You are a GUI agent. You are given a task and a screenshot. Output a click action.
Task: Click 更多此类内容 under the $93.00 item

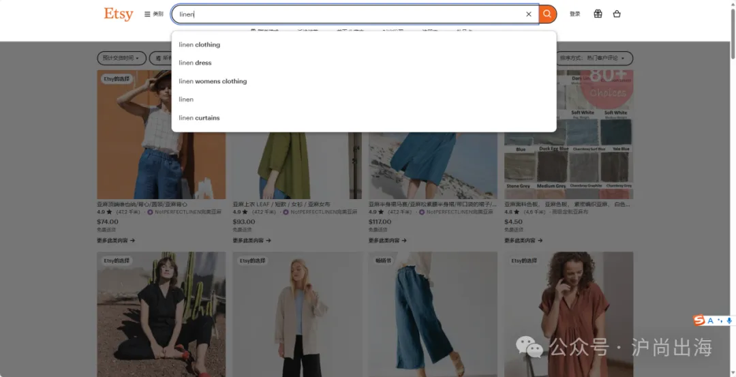(x=251, y=241)
